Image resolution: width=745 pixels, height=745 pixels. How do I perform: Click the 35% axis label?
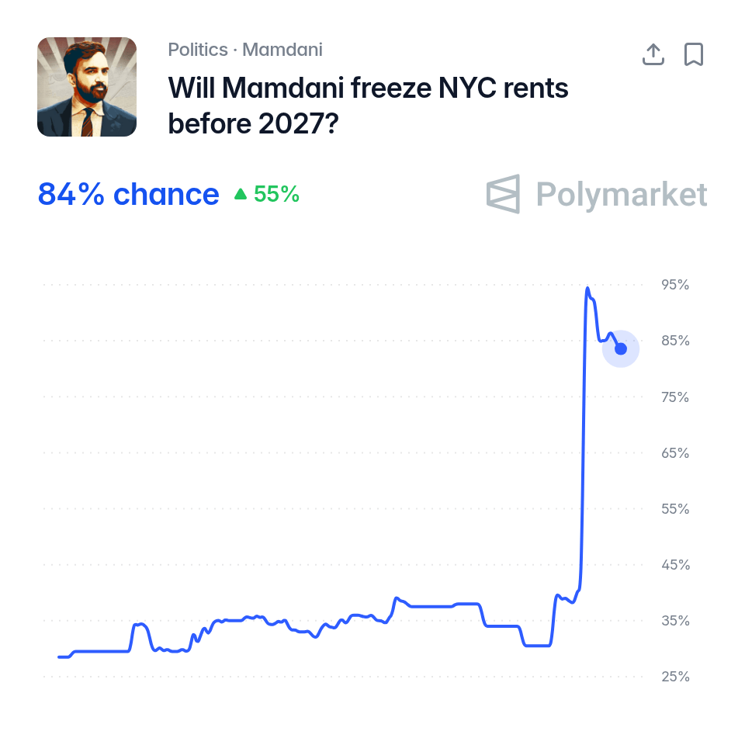click(675, 621)
